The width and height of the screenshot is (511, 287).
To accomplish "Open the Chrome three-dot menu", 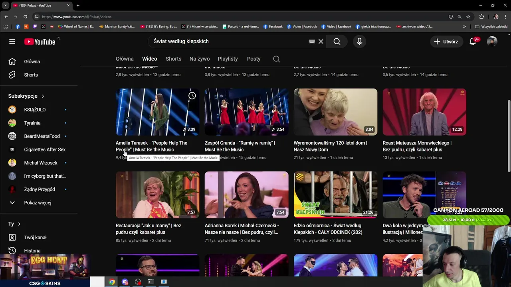I will click(505, 17).
